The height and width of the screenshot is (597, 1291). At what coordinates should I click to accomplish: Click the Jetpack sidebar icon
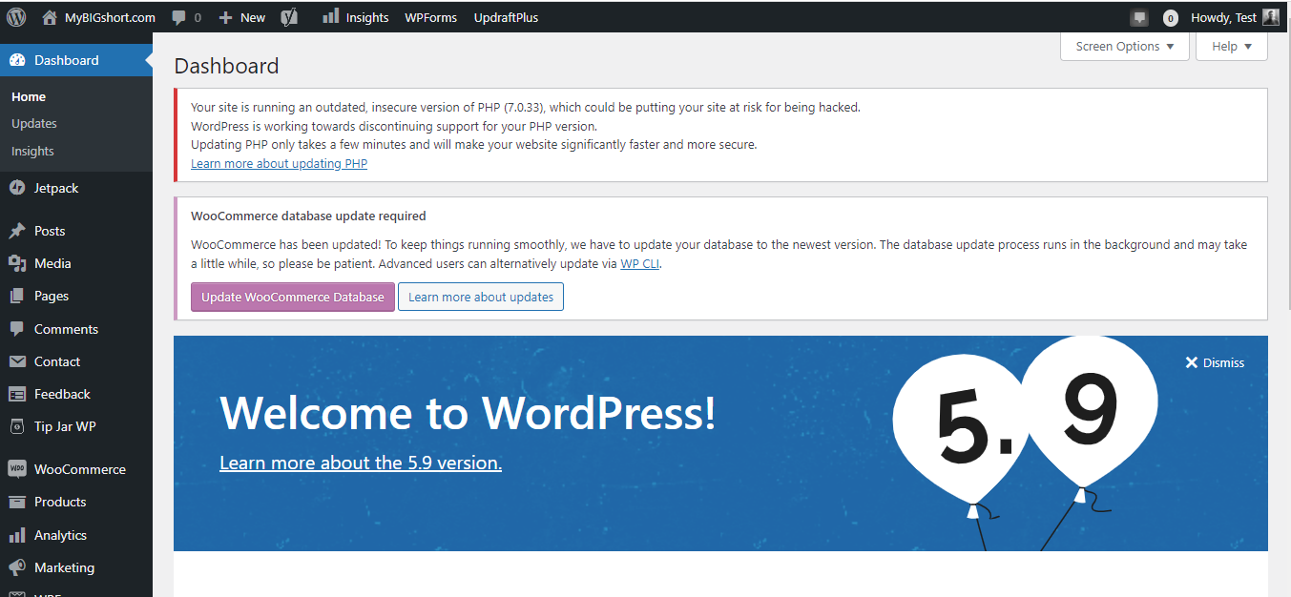point(19,188)
